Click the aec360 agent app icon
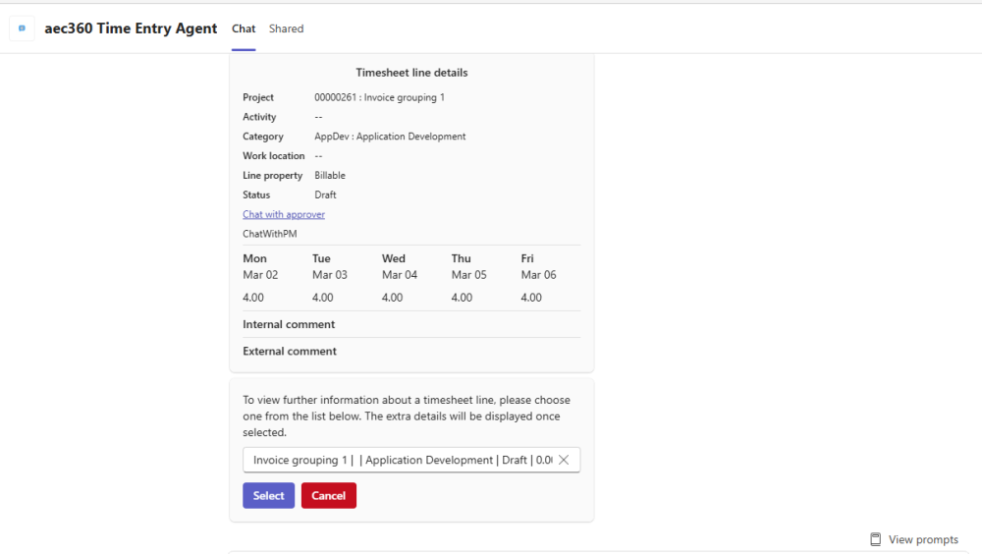This screenshot has width=982, height=554. [22, 28]
